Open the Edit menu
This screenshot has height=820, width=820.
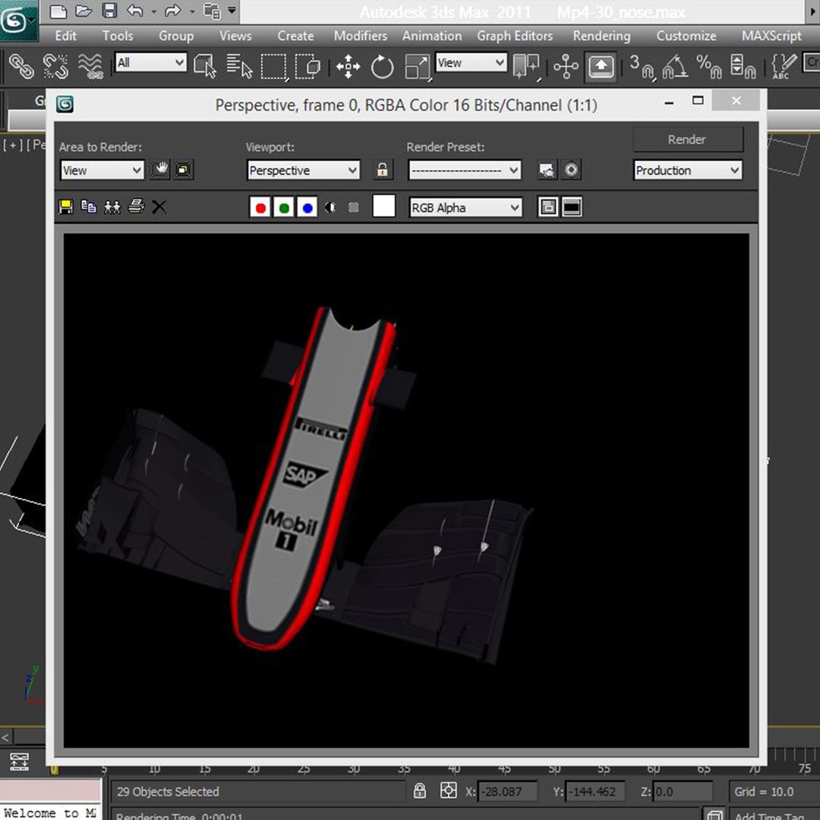click(65, 36)
